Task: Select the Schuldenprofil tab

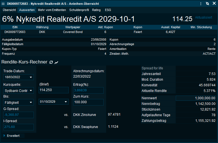Action: click(x=79, y=10)
